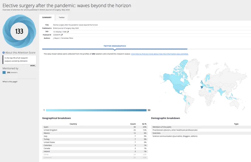251x162 pixels.
Task: Click the Demographic breakdown heading
Action: (x=165, y=118)
